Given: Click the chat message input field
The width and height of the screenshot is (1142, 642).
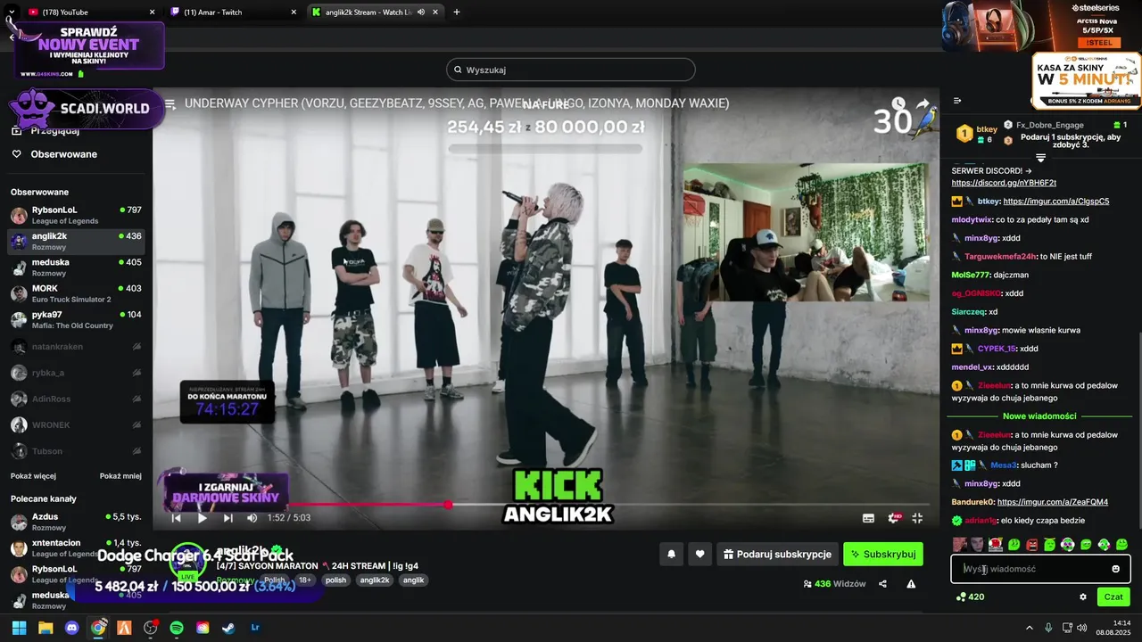Looking at the screenshot, I should click(x=1040, y=569).
